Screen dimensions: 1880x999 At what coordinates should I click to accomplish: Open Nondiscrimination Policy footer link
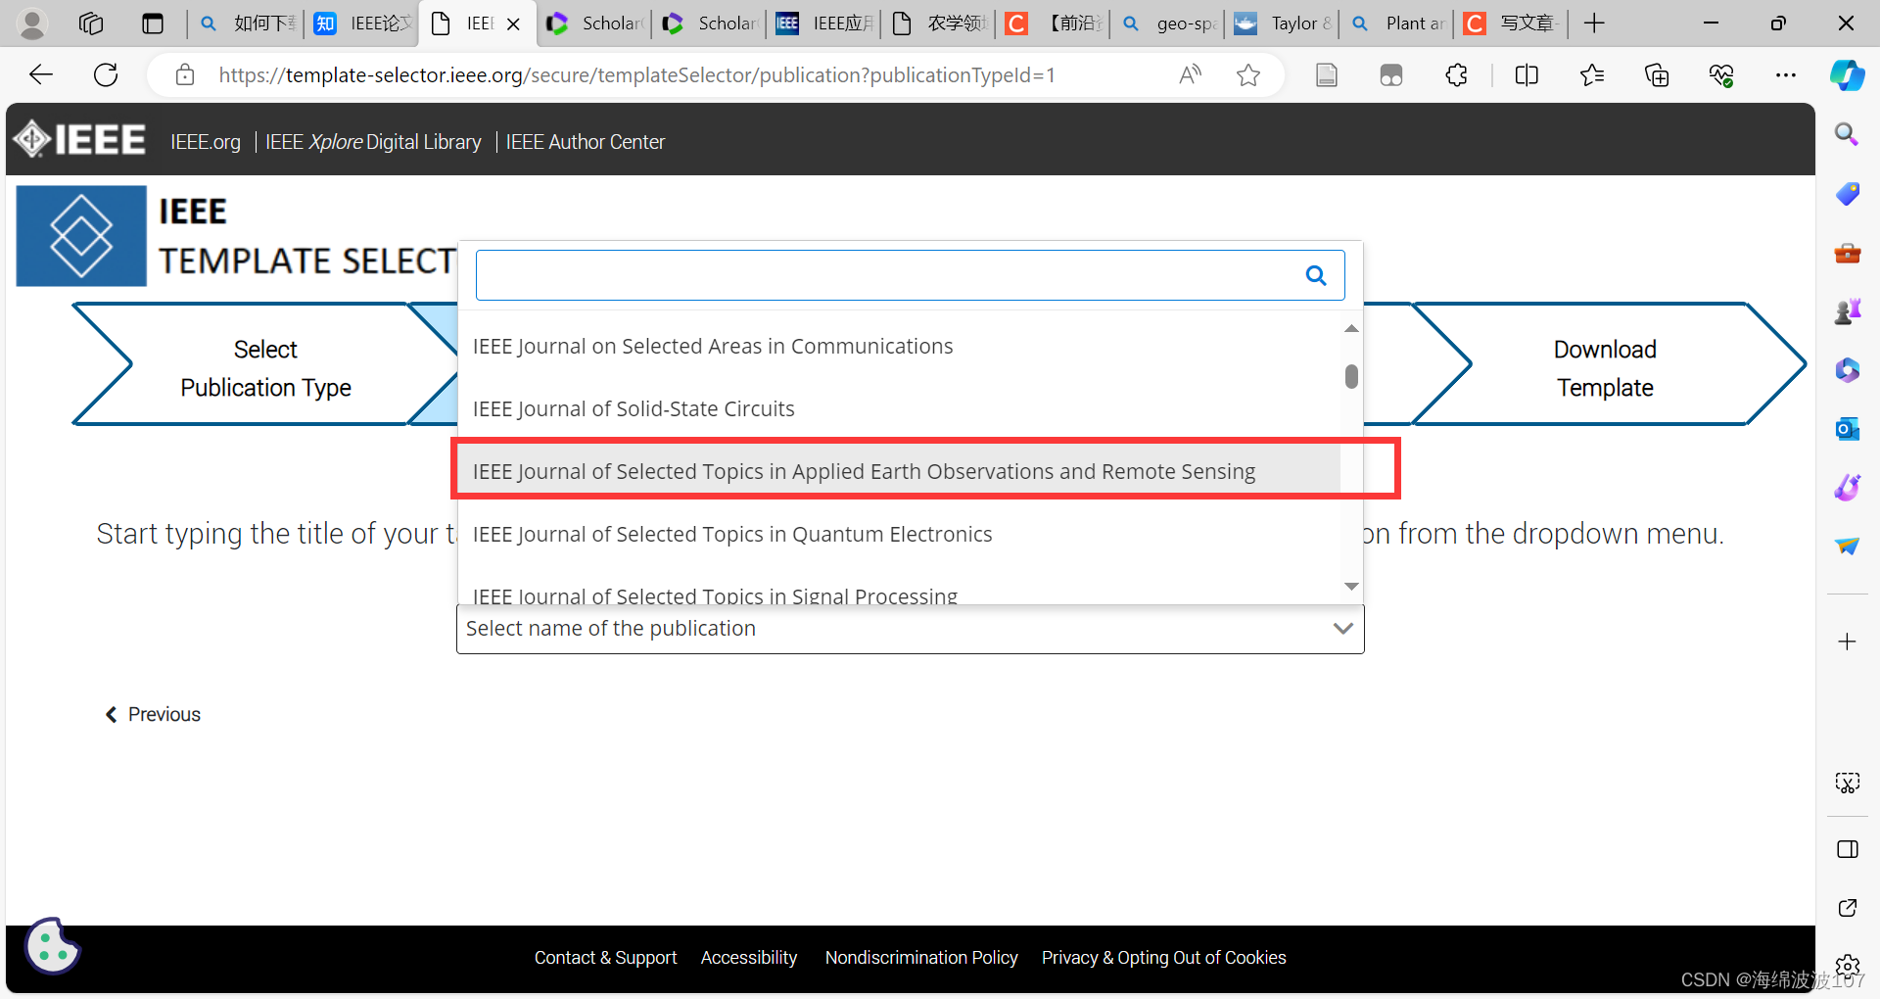pyautogui.click(x=921, y=958)
